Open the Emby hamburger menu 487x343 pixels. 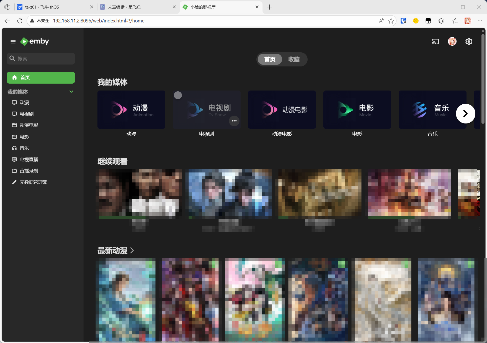(x=13, y=42)
